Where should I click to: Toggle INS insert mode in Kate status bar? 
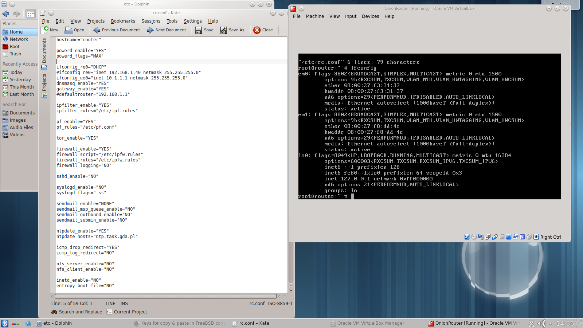[x=124, y=303]
